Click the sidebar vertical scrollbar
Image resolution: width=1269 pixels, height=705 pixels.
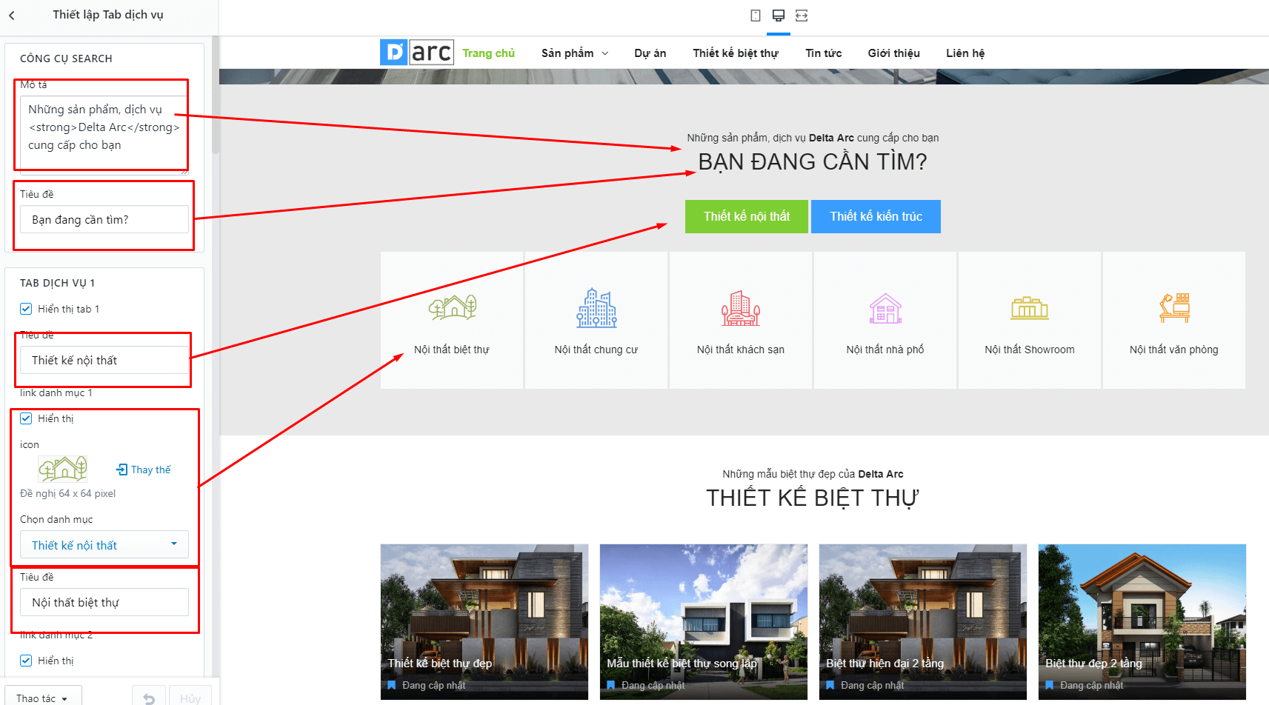click(x=216, y=96)
